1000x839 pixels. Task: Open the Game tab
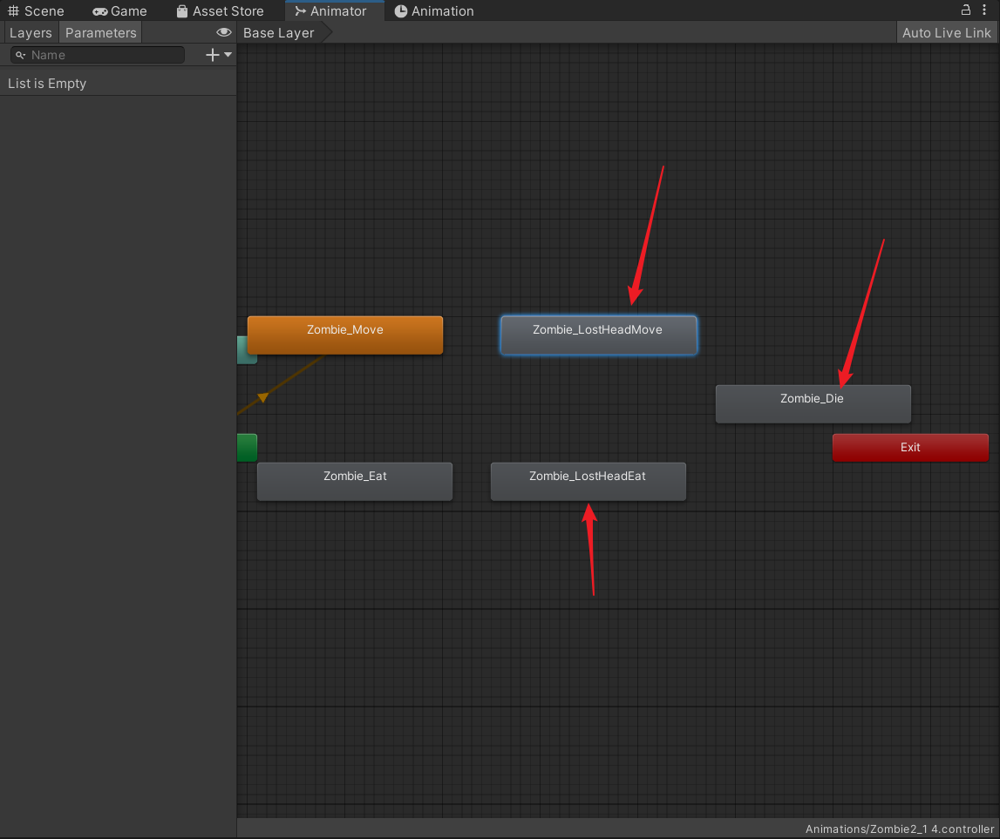pyautogui.click(x=119, y=11)
